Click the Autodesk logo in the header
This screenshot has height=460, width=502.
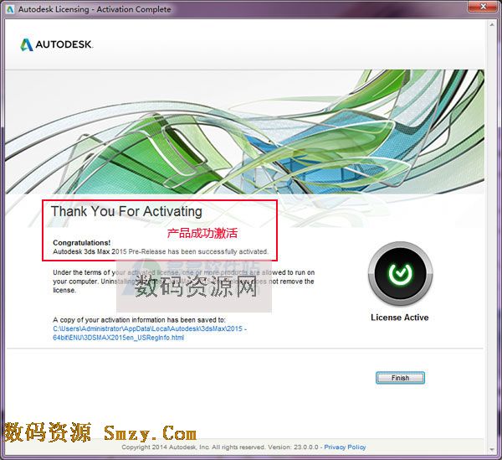point(57,44)
